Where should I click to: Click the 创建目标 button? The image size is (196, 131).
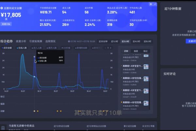(6, 24)
